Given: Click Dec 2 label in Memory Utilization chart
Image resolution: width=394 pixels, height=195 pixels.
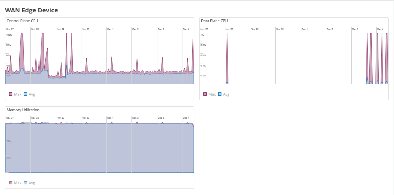Looking at the screenshot, I should pyautogui.click(x=136, y=118).
